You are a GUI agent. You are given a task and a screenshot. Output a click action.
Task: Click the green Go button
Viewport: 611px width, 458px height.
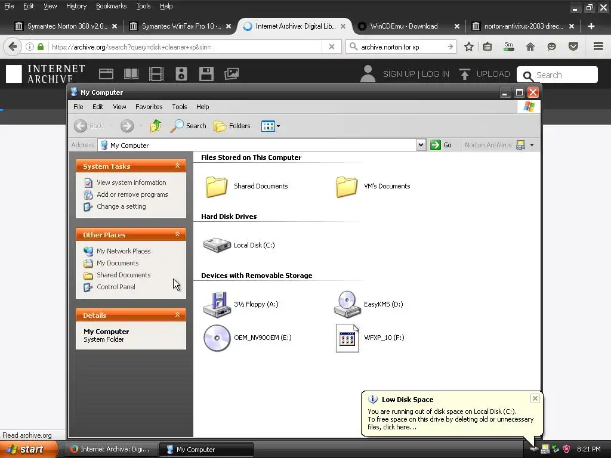pyautogui.click(x=441, y=145)
